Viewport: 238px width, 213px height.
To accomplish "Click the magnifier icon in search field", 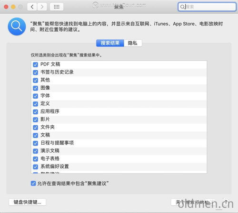I will pyautogui.click(x=182, y=7).
